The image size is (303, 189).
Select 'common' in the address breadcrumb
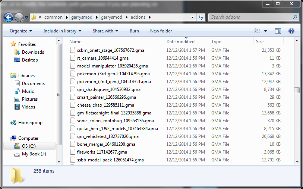54,17
